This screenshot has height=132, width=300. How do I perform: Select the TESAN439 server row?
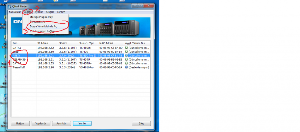pyautogui.click(x=81, y=59)
